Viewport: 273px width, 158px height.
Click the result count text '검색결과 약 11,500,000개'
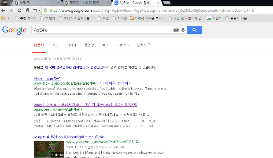[59, 59]
